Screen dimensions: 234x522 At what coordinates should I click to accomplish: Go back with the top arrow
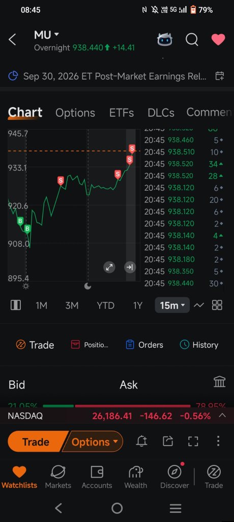12,40
